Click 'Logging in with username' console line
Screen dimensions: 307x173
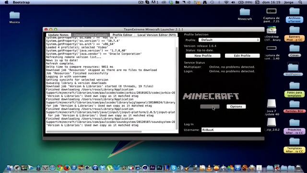(x=66, y=76)
